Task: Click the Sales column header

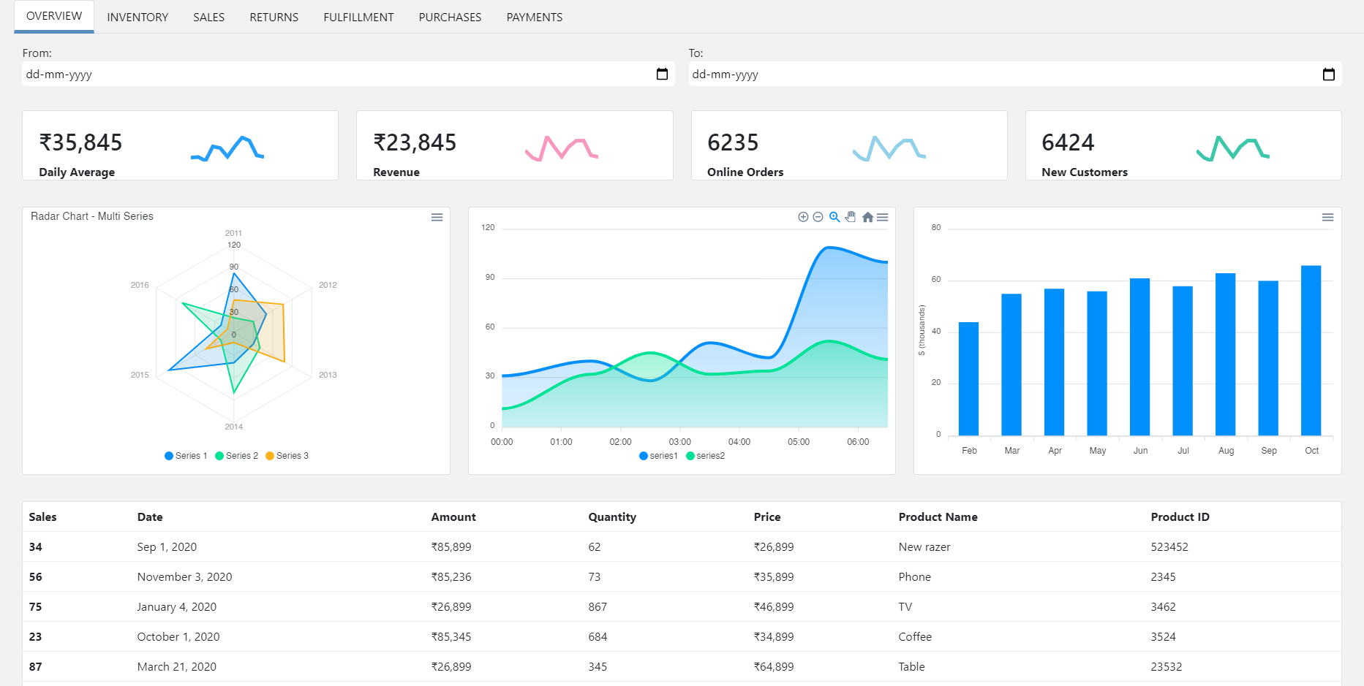Action: pos(42,517)
